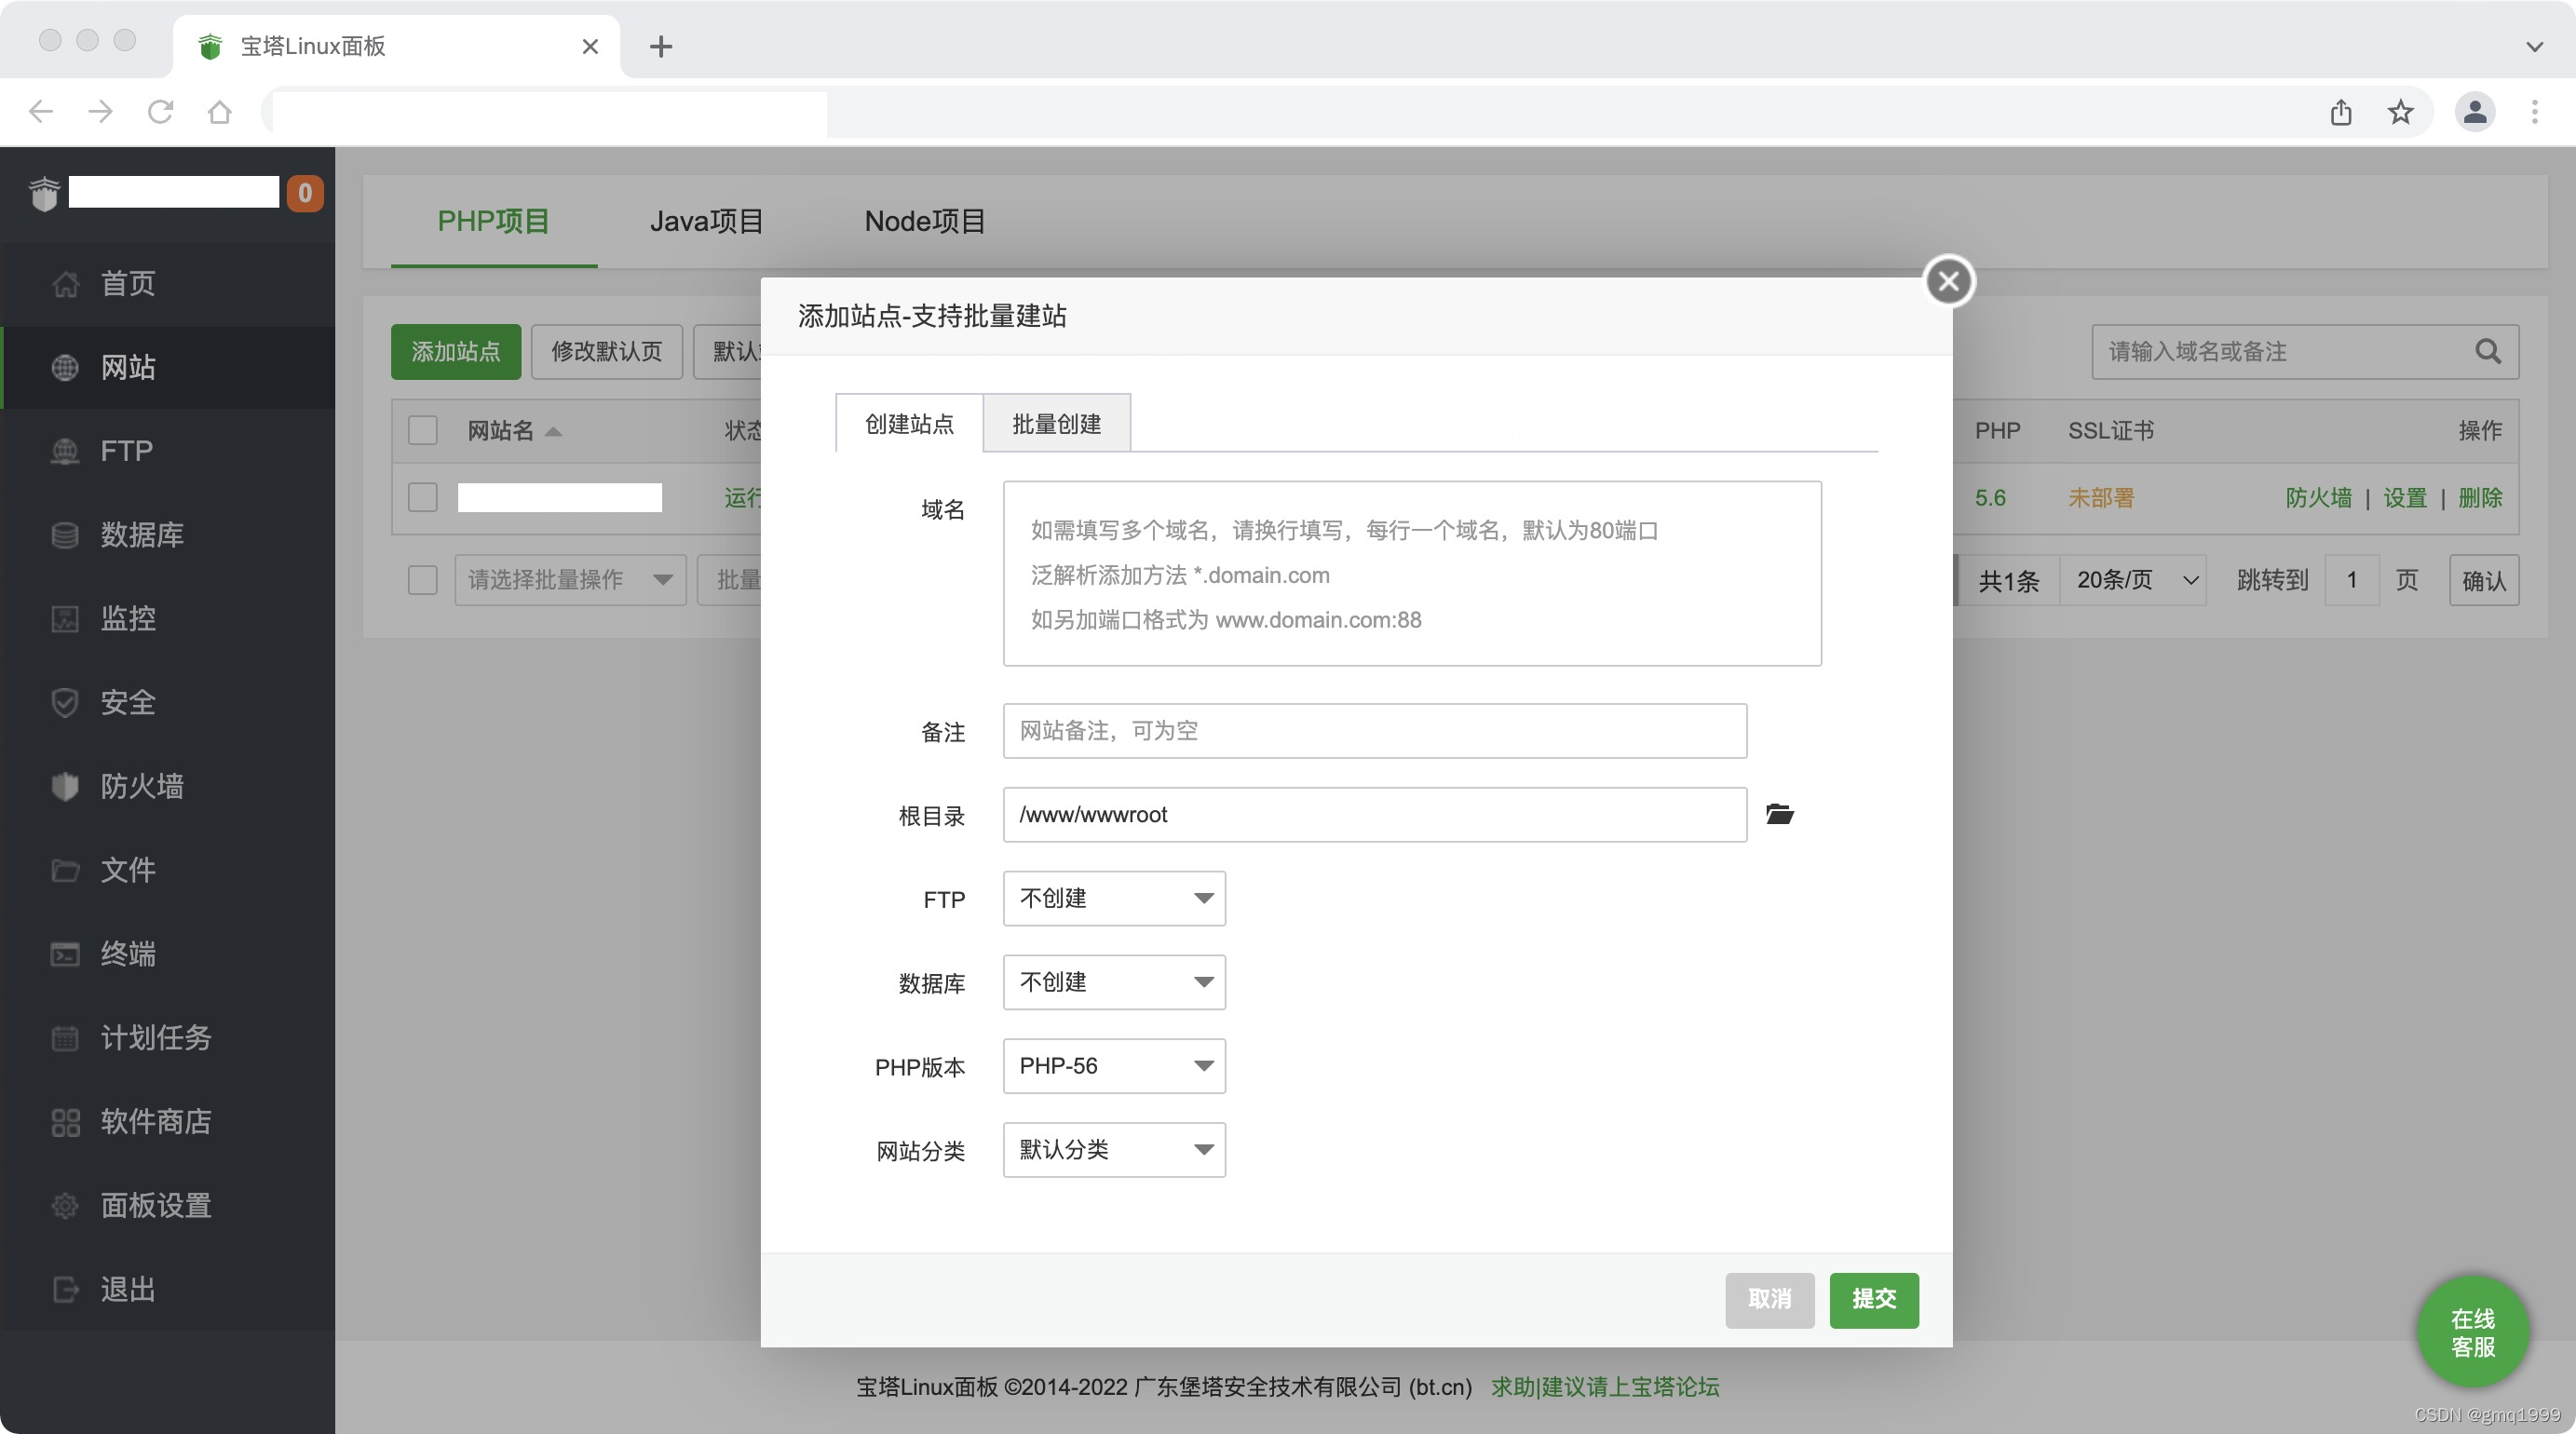
Task: Switch to the Java项目 tab
Action: tap(706, 221)
